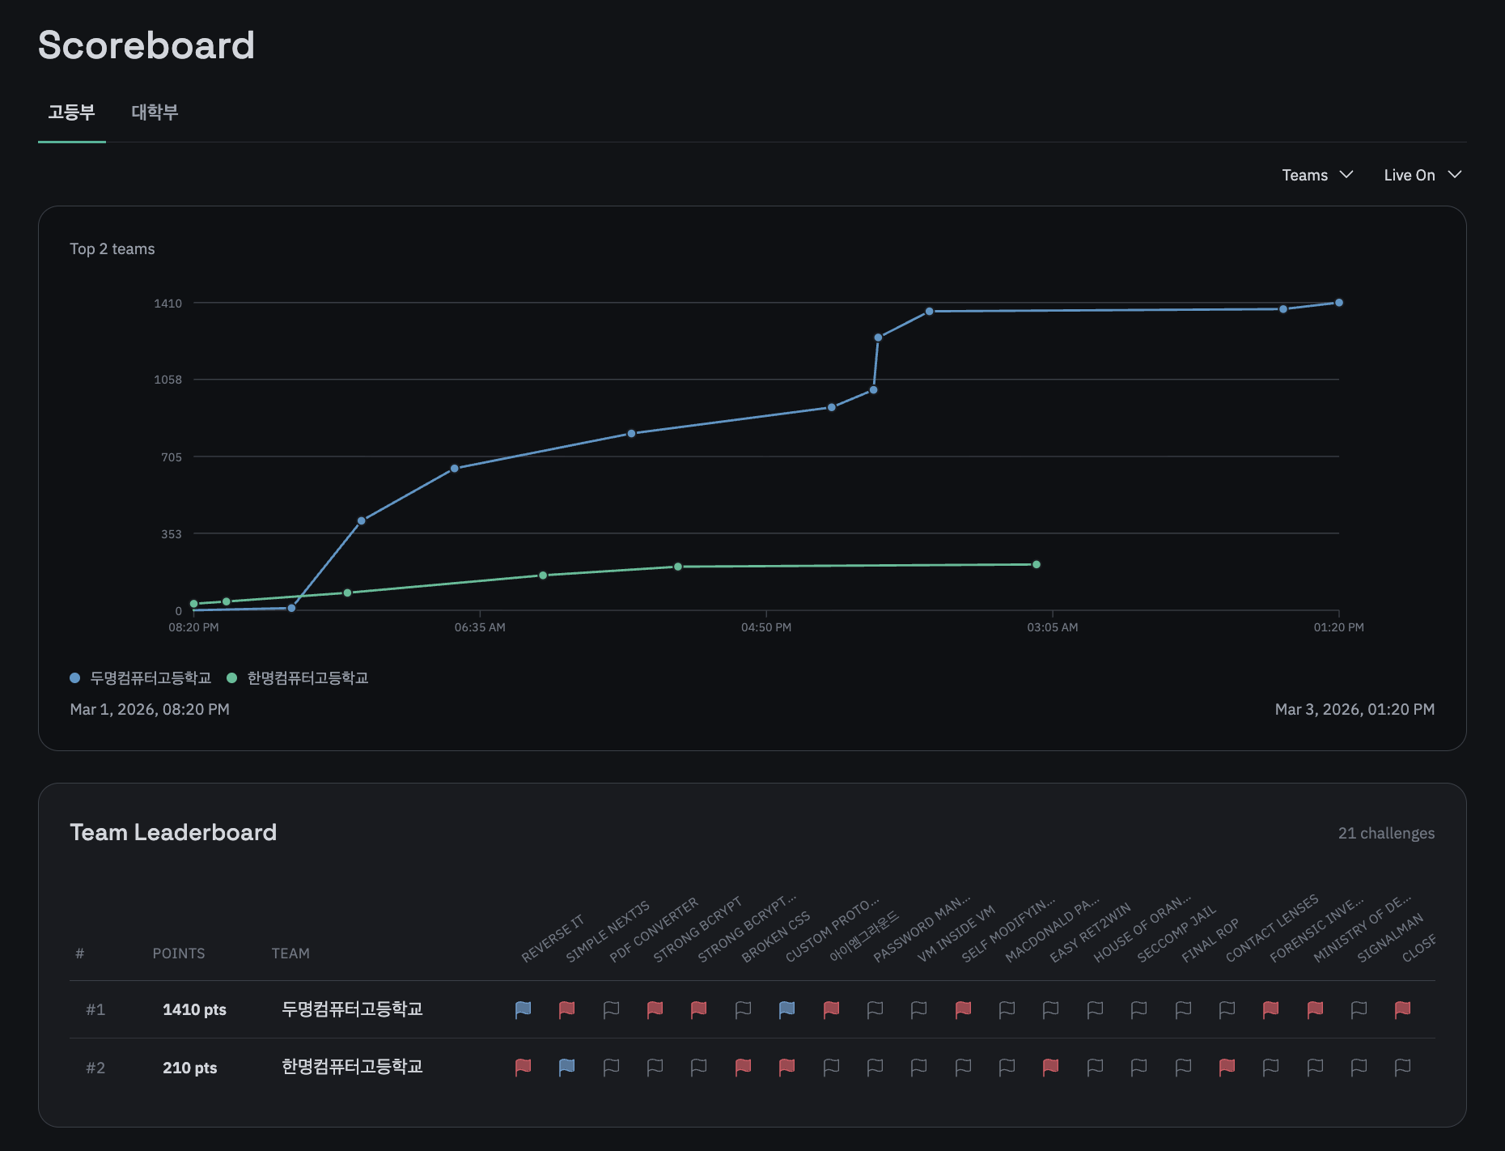Click #2 team's blue SIMPLE NEXTJS flag

tap(567, 1068)
